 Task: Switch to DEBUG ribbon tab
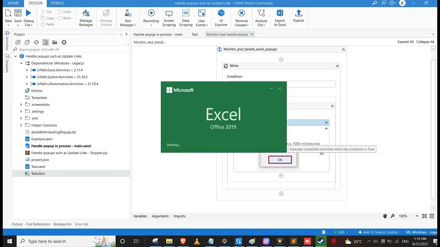point(57,3)
